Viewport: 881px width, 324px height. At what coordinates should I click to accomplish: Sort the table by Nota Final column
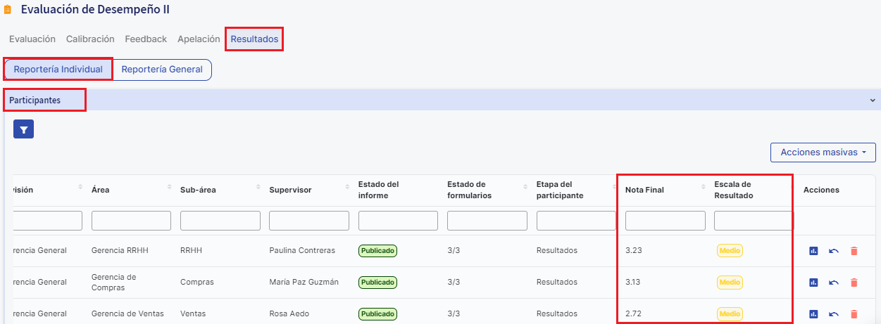tap(702, 187)
